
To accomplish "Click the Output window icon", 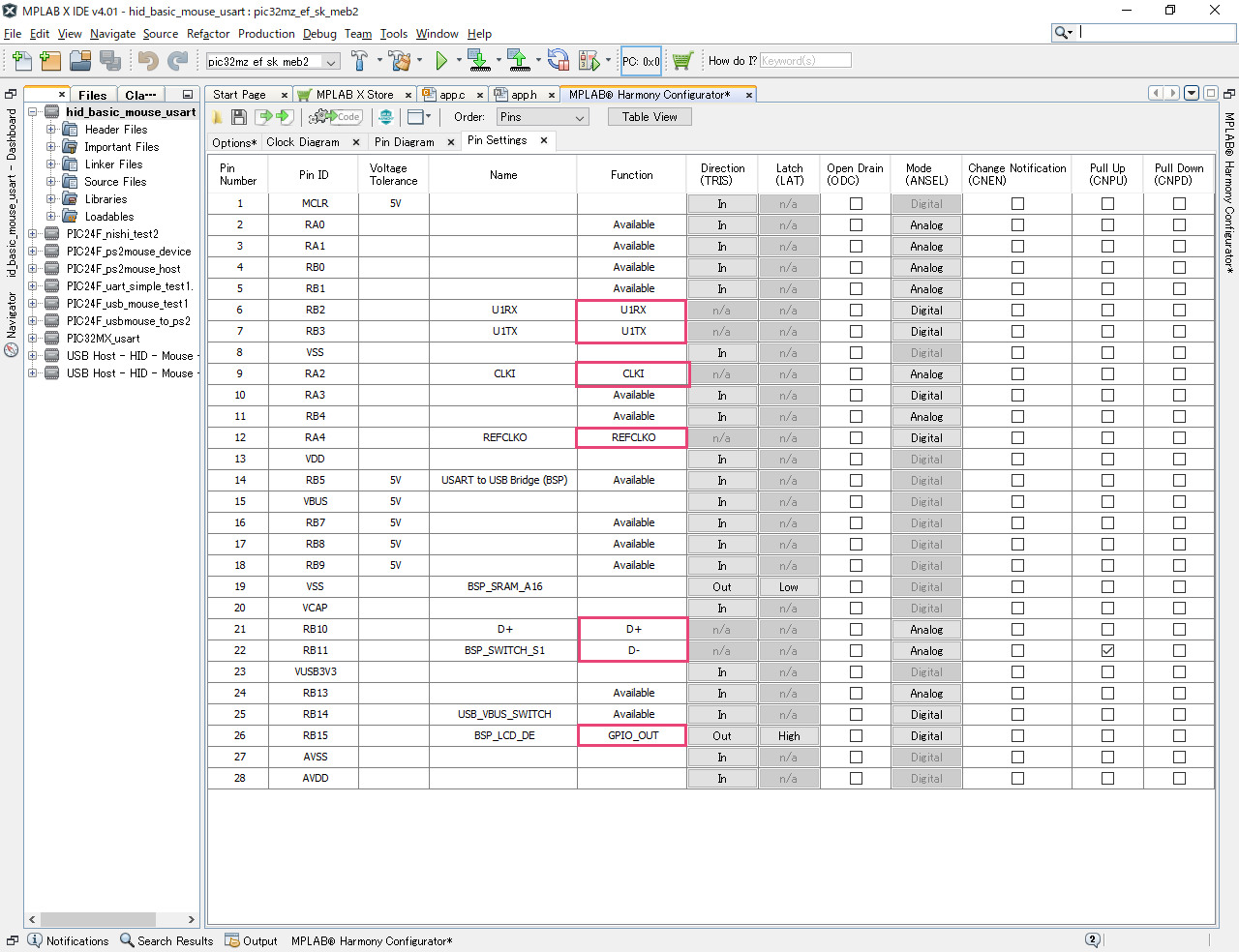I will [x=232, y=940].
